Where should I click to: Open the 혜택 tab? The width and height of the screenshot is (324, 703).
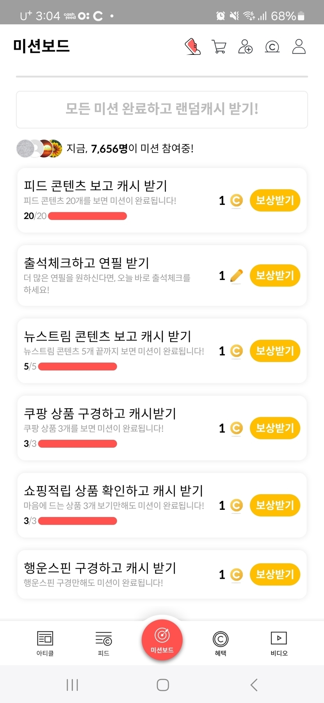pos(221,643)
